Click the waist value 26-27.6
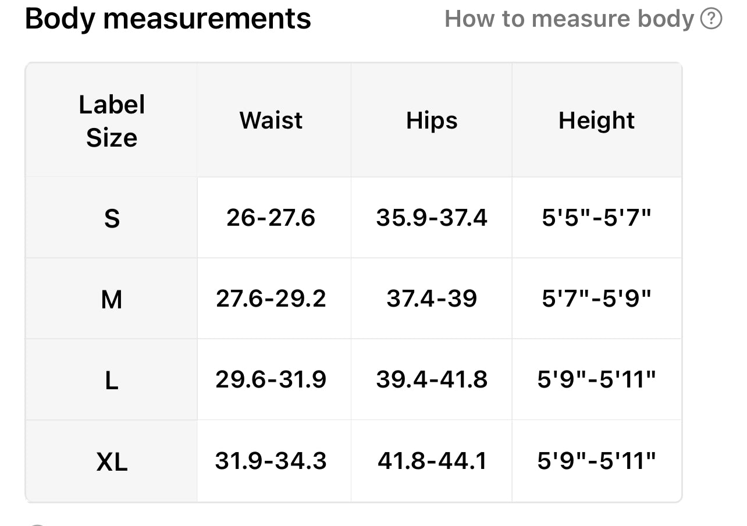 coord(271,218)
